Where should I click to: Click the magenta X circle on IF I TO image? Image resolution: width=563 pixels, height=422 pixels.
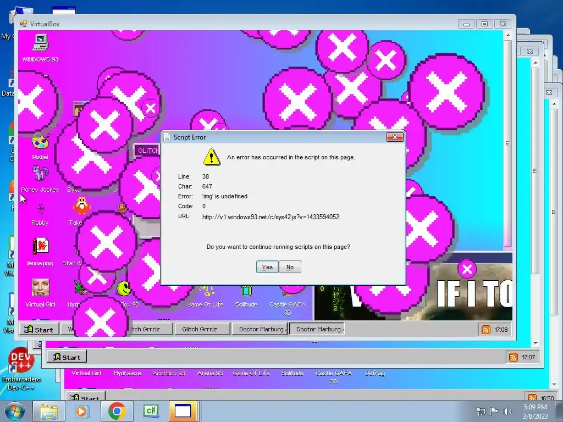467,269
